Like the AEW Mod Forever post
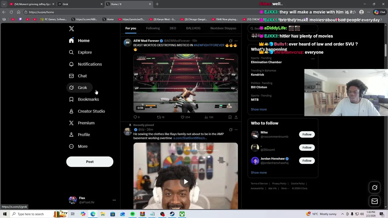Screen dimensions: 388x218 pos(186,117)
